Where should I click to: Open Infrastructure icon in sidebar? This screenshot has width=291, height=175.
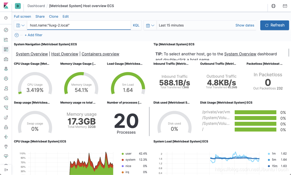pos(6,88)
